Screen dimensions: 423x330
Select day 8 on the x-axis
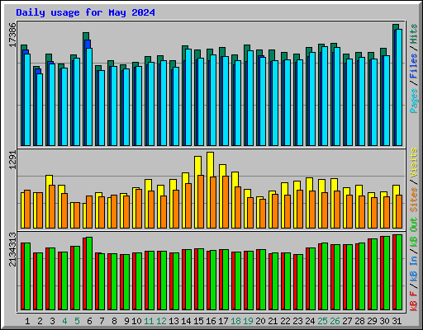click(x=114, y=321)
